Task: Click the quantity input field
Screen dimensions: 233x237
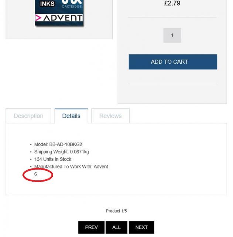Action: (x=172, y=36)
